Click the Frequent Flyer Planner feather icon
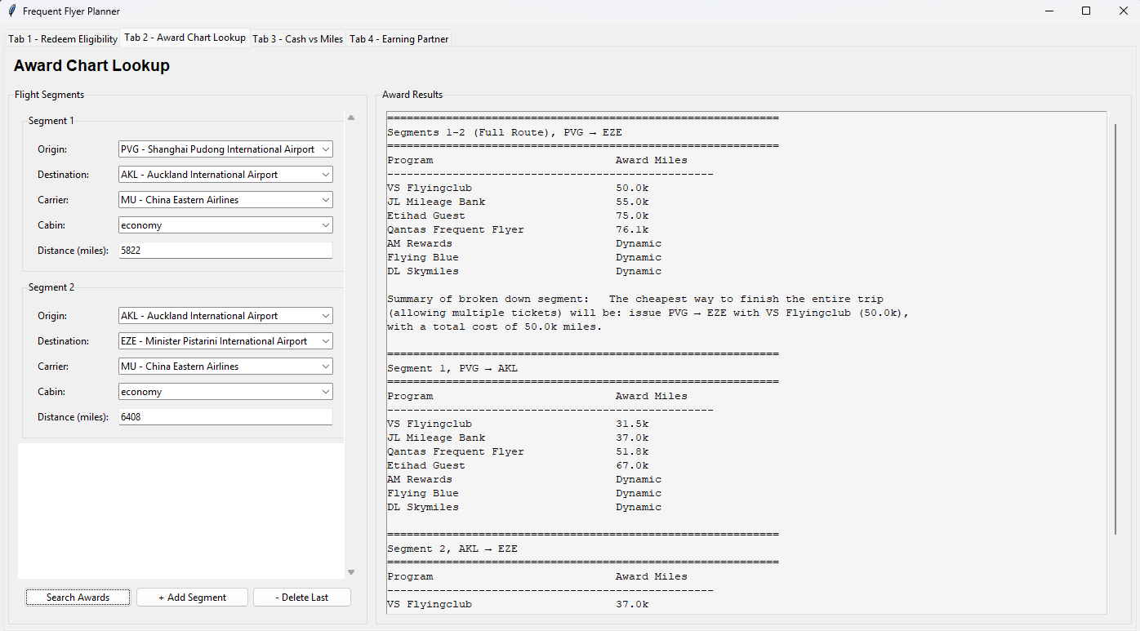 point(11,11)
